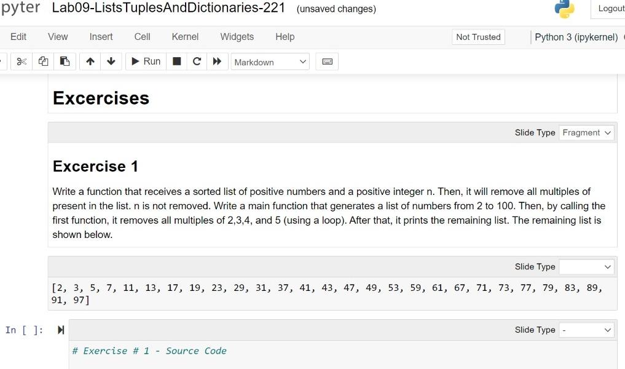Image resolution: width=625 pixels, height=369 pixels.
Task: Open the Fragment Slide Type dropdown
Action: coord(586,132)
